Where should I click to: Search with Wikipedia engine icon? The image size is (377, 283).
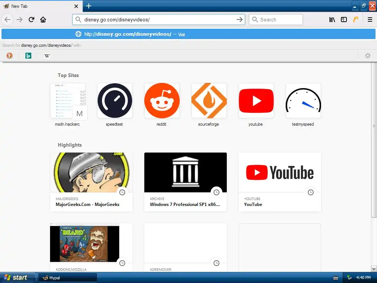(x=47, y=56)
